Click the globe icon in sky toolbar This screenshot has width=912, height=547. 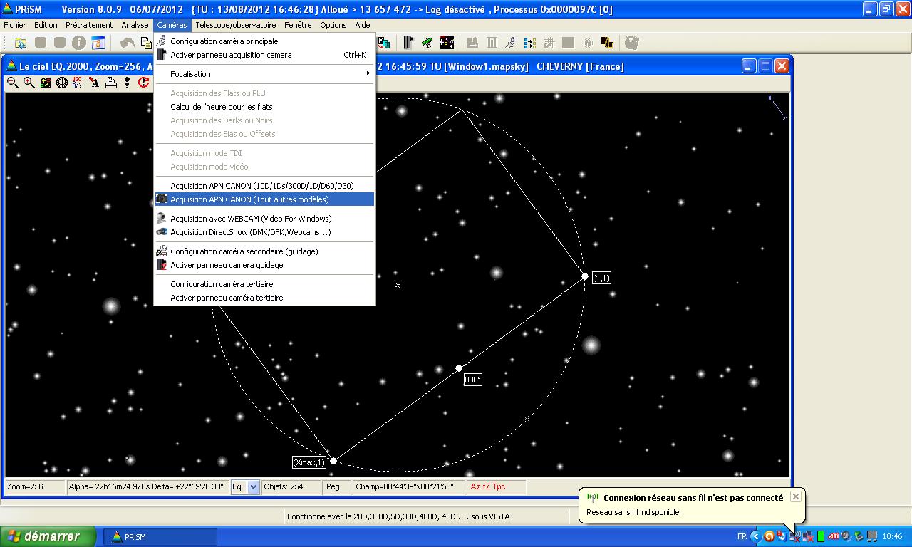coord(62,83)
